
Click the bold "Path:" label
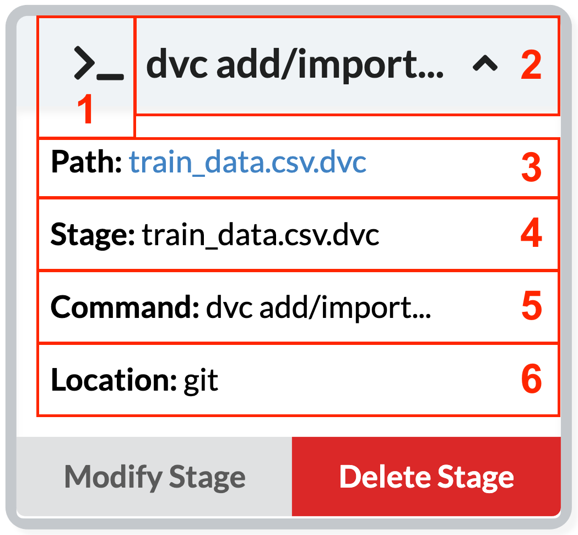(x=86, y=163)
